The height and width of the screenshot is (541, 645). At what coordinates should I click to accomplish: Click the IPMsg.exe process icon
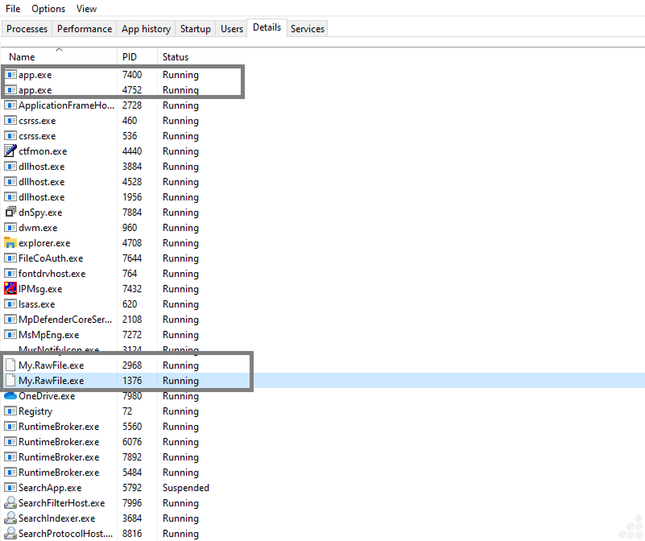[10, 289]
